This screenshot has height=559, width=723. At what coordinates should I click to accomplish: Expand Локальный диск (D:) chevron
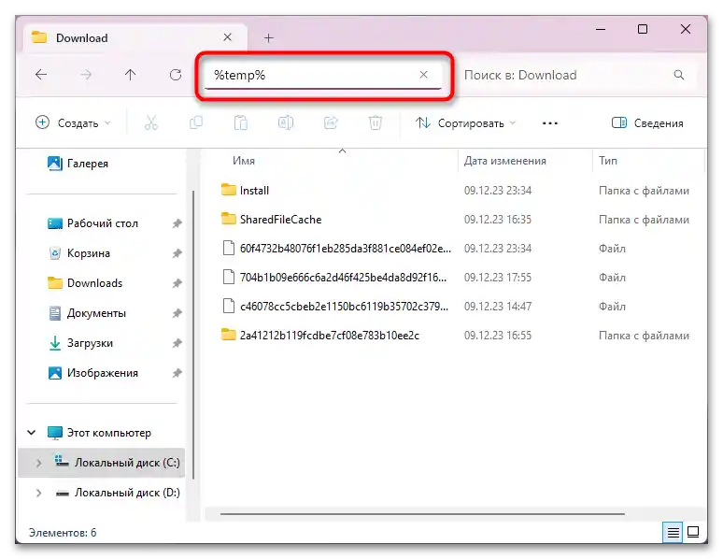point(38,493)
